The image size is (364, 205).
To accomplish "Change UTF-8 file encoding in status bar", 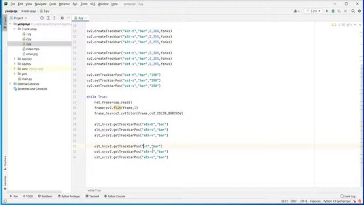I will (x=303, y=201).
